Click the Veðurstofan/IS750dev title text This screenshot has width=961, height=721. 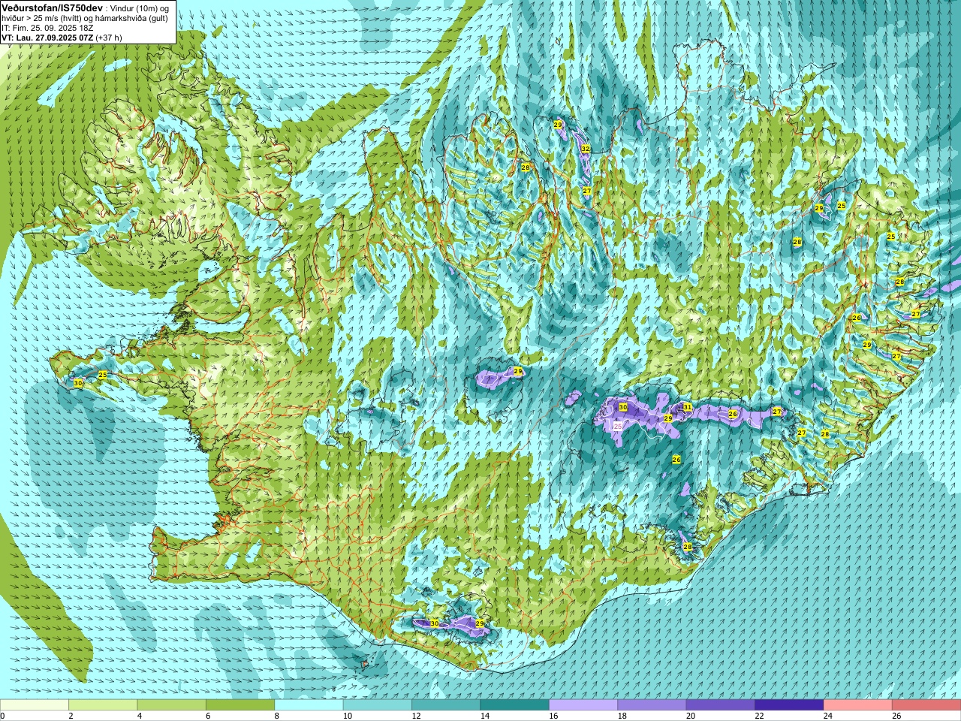tap(52, 7)
